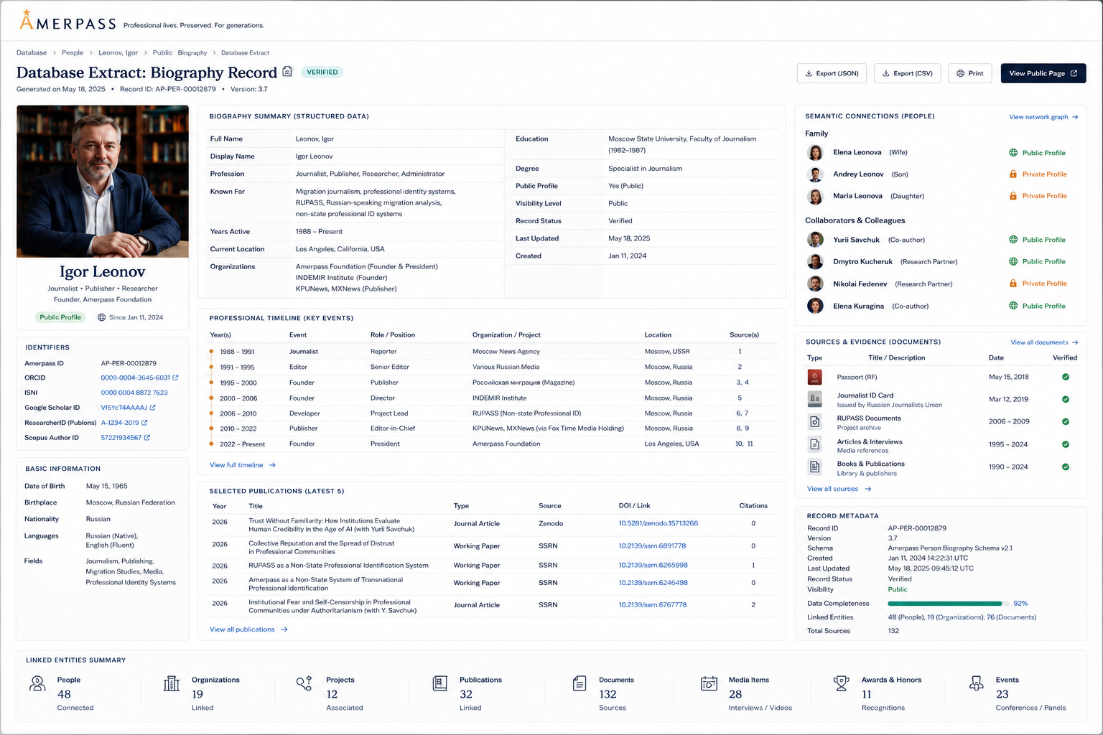Click the globe icon in Elena Kuragina's row
This screenshot has width=1103, height=735.
[1013, 306]
